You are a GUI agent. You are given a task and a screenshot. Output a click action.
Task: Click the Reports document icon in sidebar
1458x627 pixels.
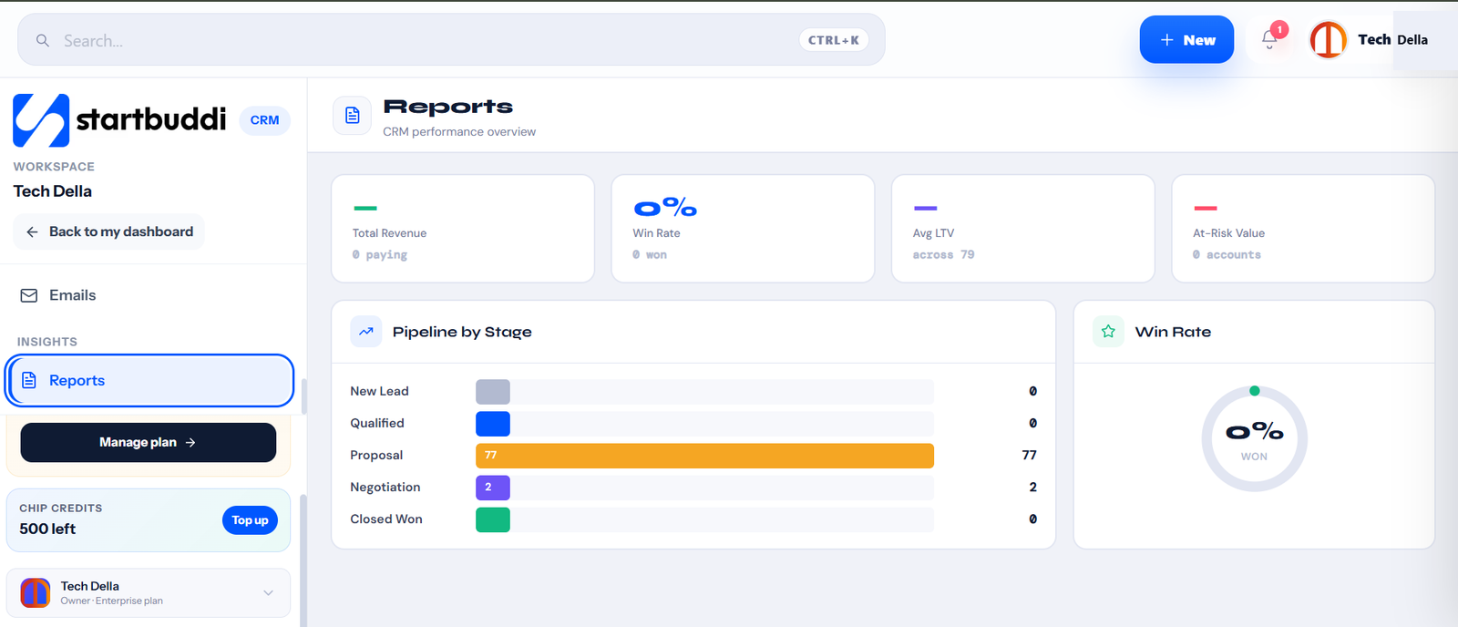[29, 380]
